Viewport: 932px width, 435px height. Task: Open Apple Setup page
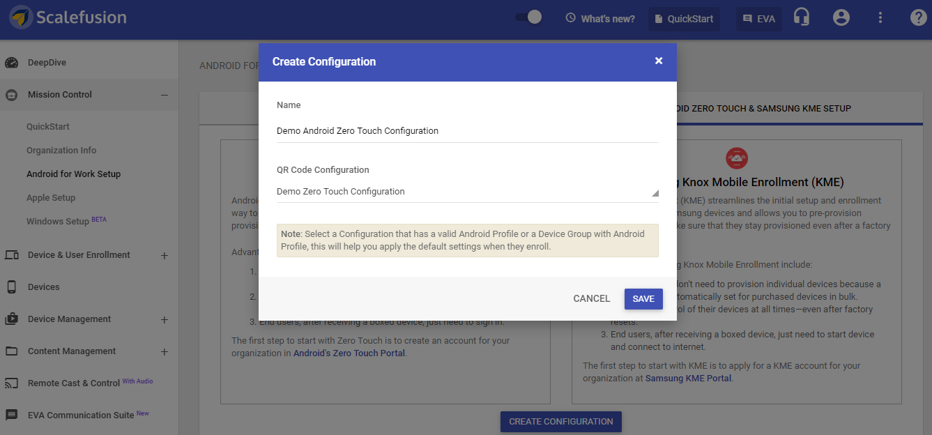[x=51, y=198]
